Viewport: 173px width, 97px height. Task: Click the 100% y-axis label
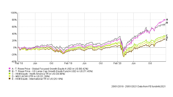[x=14, y=13]
